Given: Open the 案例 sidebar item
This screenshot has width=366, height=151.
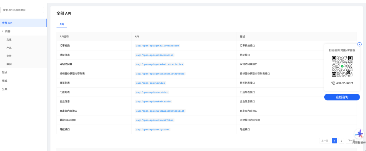Looking at the screenshot, I should (x=9, y=64).
